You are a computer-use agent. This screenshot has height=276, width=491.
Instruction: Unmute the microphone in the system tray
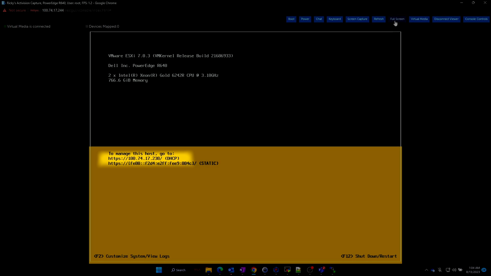(440, 270)
